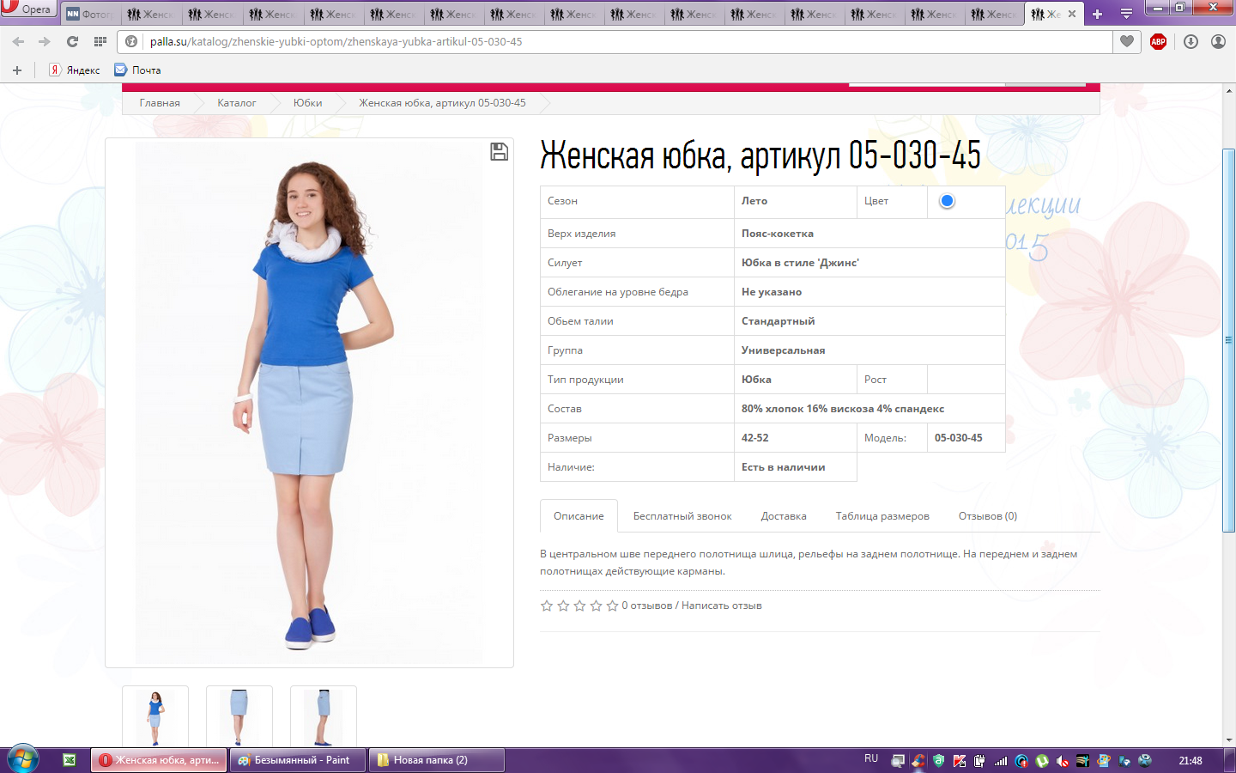
Task: Open the Opera main menu
Action: pyautogui.click(x=27, y=9)
